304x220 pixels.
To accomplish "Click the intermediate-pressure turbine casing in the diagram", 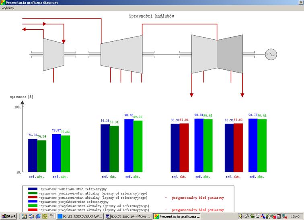I will [x=121, y=54].
